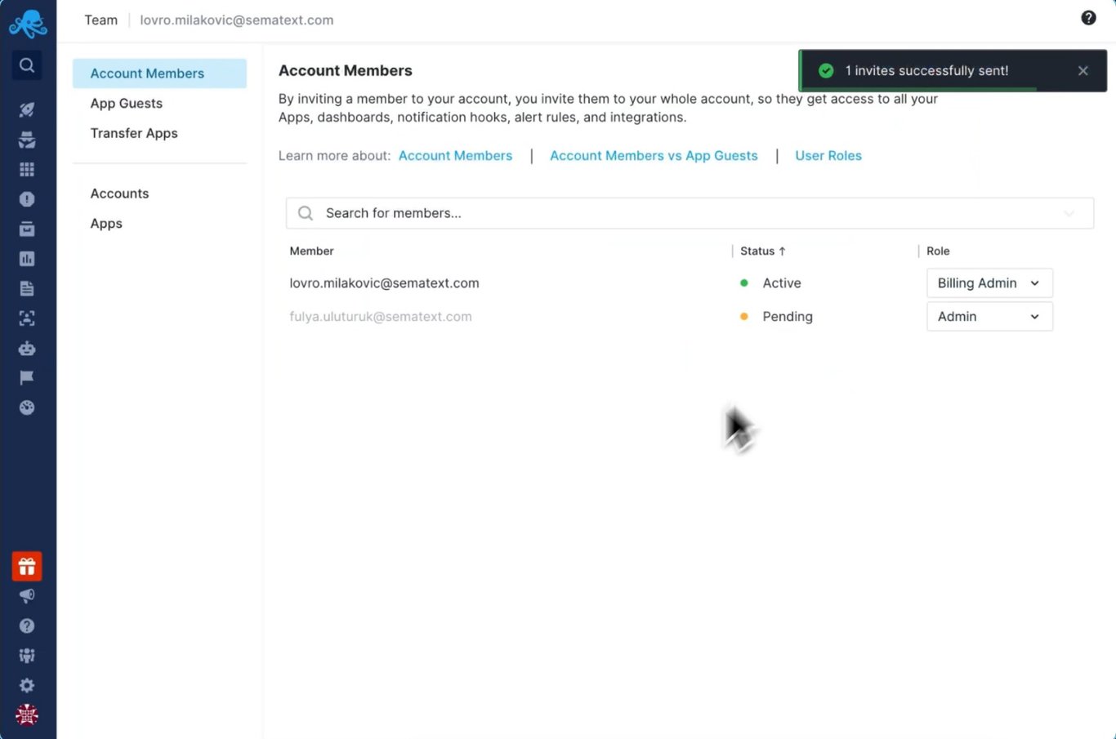Open the settings gear icon

(27, 685)
